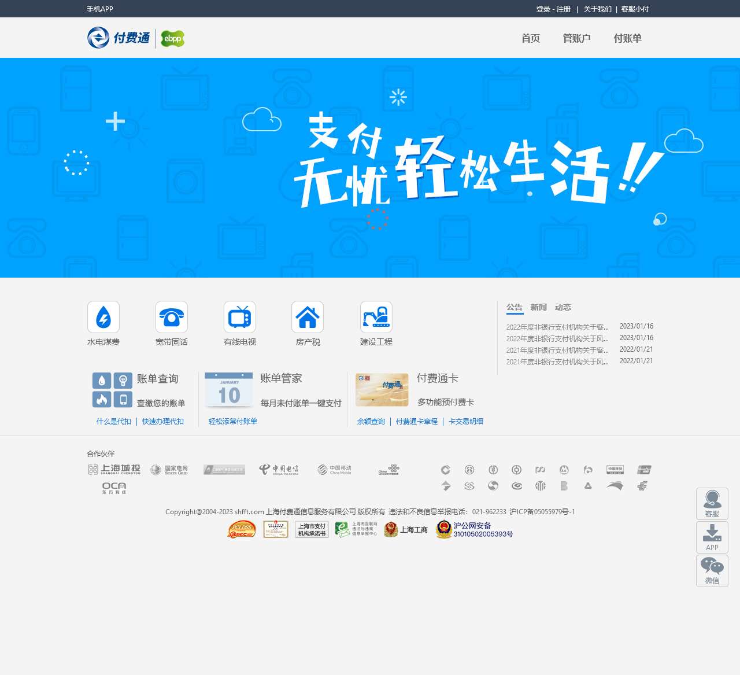Go to 首页 in main navigation
740x675 pixels.
point(531,38)
